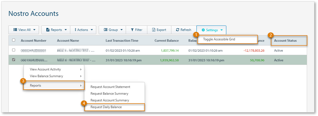Open the Reports toolbar dropdown
Screen dimensions: 318x116
coord(56,30)
